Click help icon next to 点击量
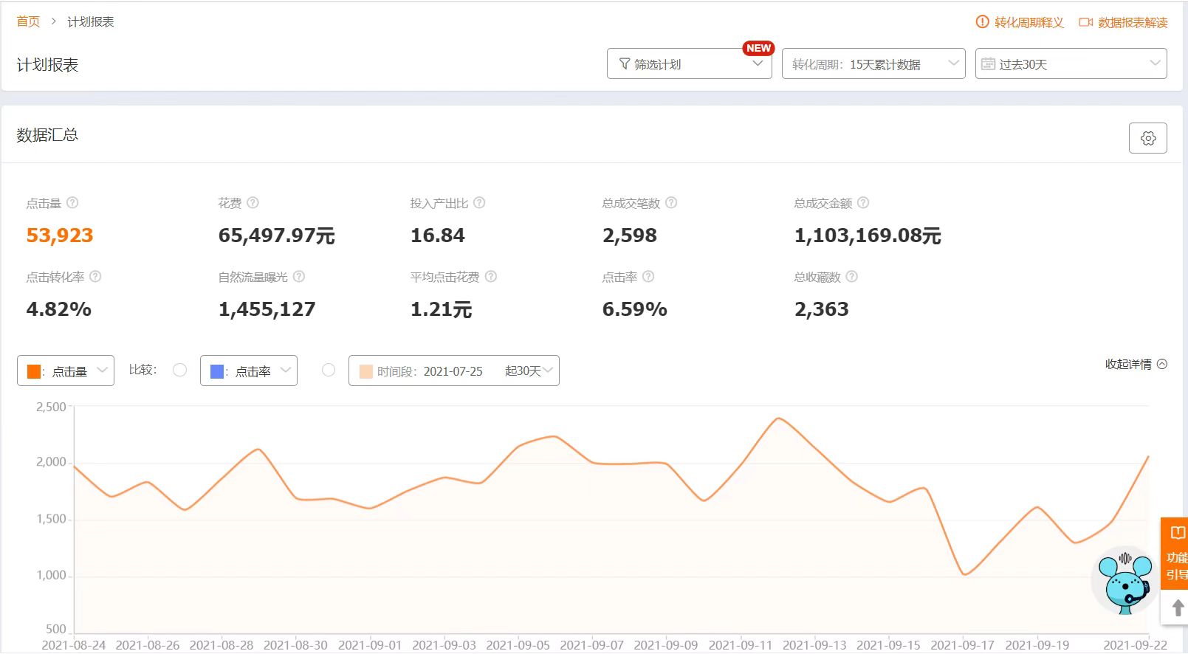This screenshot has width=1188, height=654. 72,202
